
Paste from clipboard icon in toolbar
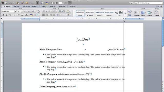click(x=18, y=3)
